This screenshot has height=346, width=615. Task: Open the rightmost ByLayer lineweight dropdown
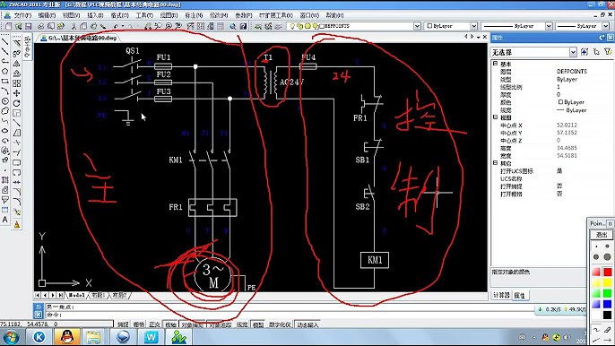pos(606,26)
